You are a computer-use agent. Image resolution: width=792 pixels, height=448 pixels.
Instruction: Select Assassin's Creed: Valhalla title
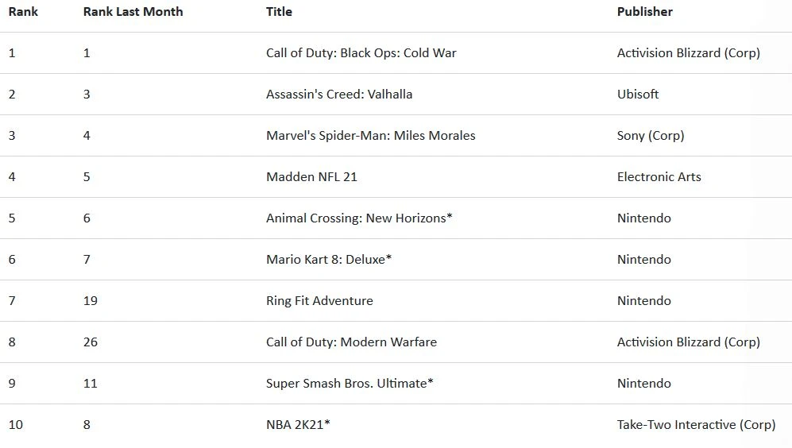[x=339, y=95]
